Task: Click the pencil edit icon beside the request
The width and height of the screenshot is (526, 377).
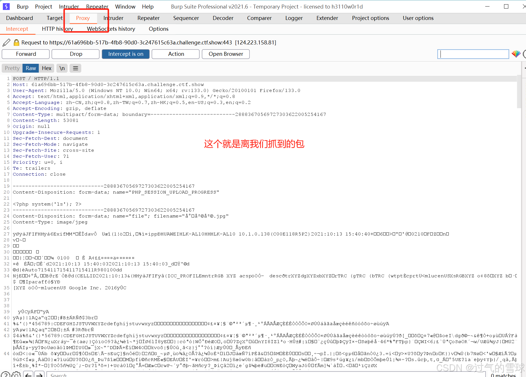Action: [6, 42]
